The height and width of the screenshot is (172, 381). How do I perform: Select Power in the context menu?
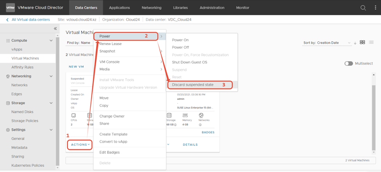(125, 36)
